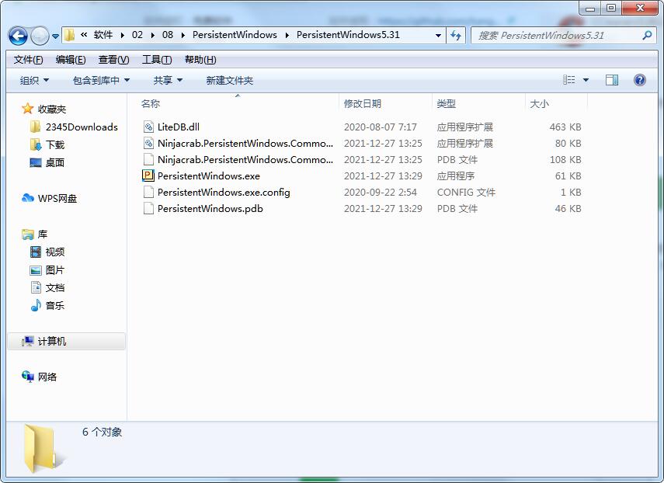Expand the address bar history dropdown
Image resolution: width=664 pixels, height=483 pixels.
[x=438, y=36]
